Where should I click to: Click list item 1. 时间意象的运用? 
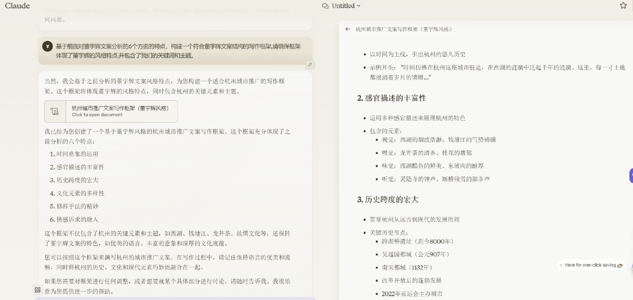(74, 154)
